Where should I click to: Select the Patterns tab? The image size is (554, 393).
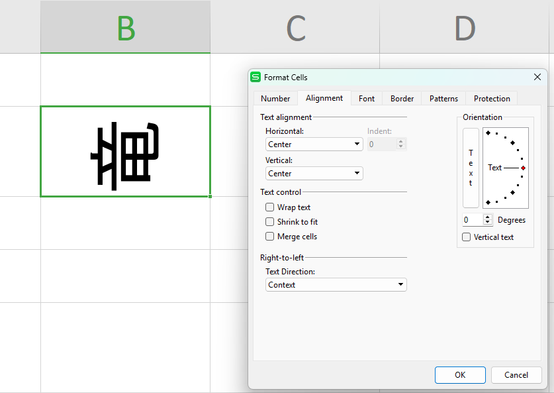(443, 99)
